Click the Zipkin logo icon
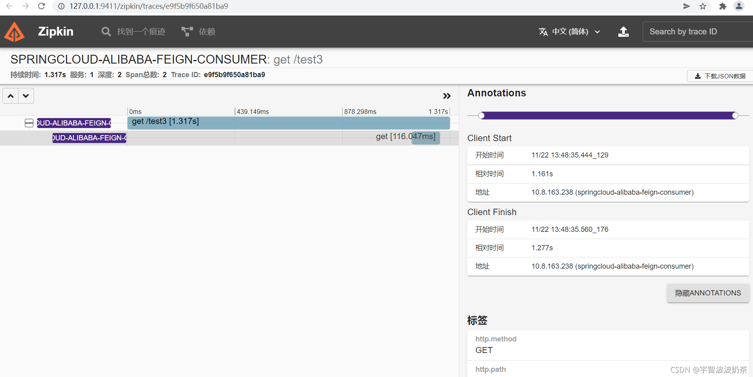Image resolution: width=753 pixels, height=377 pixels. tap(14, 32)
